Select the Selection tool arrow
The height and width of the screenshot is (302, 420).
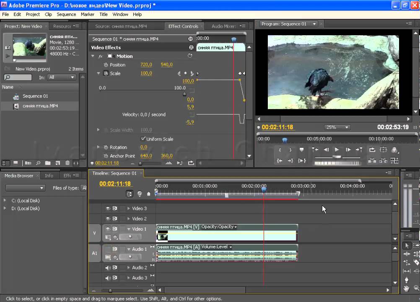click(x=407, y=245)
